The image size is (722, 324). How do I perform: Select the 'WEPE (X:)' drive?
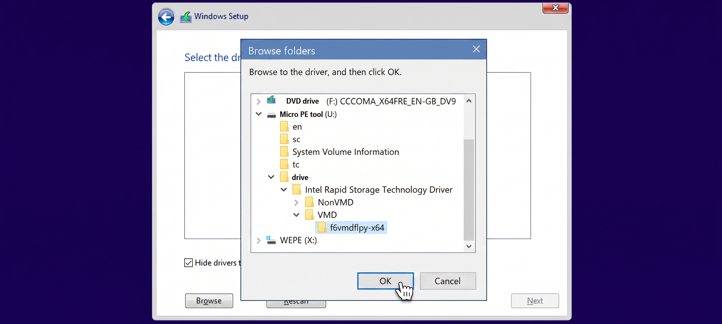point(298,240)
